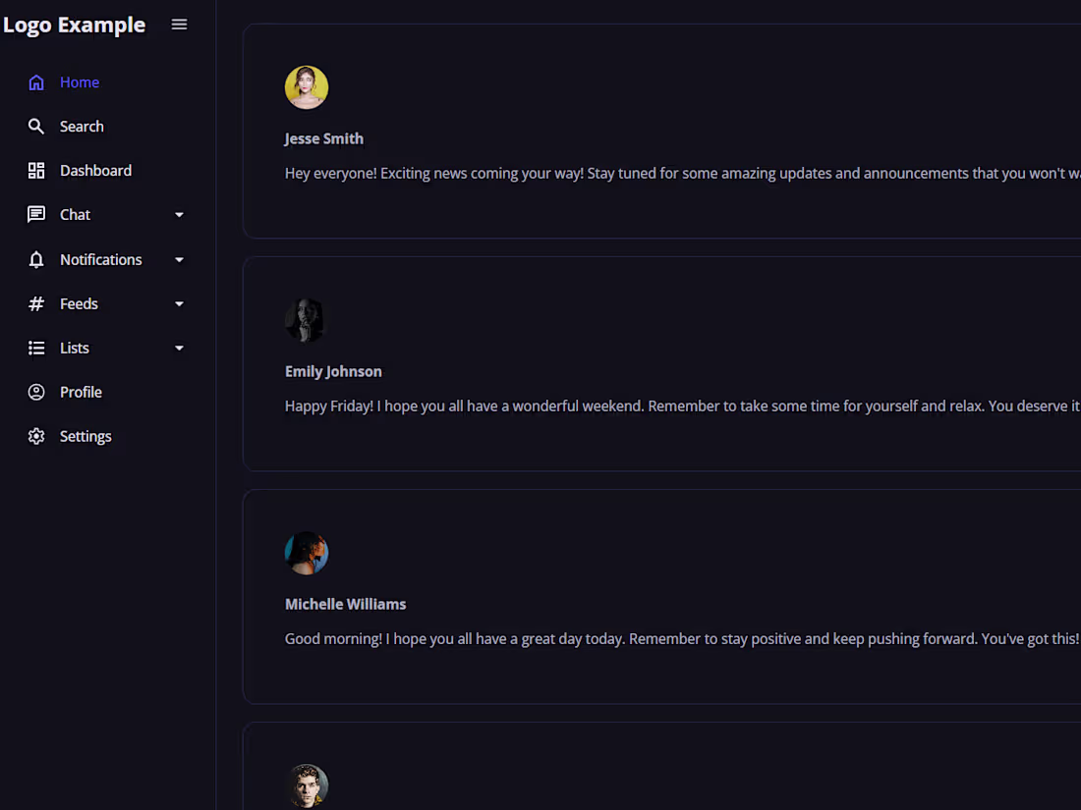This screenshot has height=810, width=1081.
Task: Expand the Lists dropdown chevron
Action: click(179, 347)
